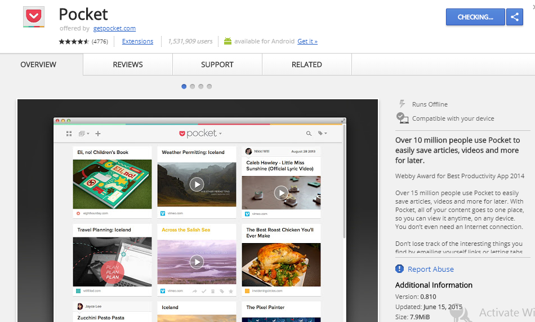Open the tag filter dropdown in Pocket toolbar

click(x=323, y=133)
